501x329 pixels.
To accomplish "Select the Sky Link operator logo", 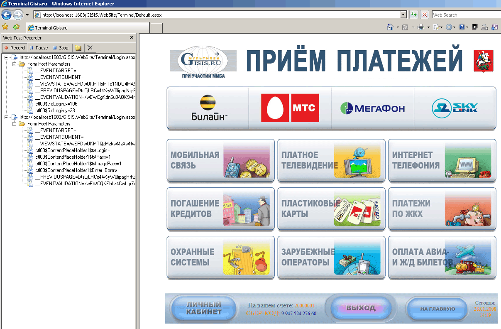I will (455, 108).
